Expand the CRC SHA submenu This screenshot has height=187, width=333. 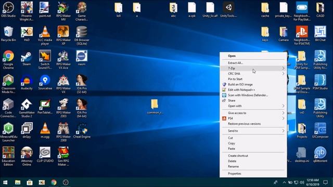pyautogui.click(x=253, y=74)
